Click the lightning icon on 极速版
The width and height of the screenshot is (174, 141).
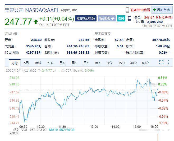pos(113,19)
